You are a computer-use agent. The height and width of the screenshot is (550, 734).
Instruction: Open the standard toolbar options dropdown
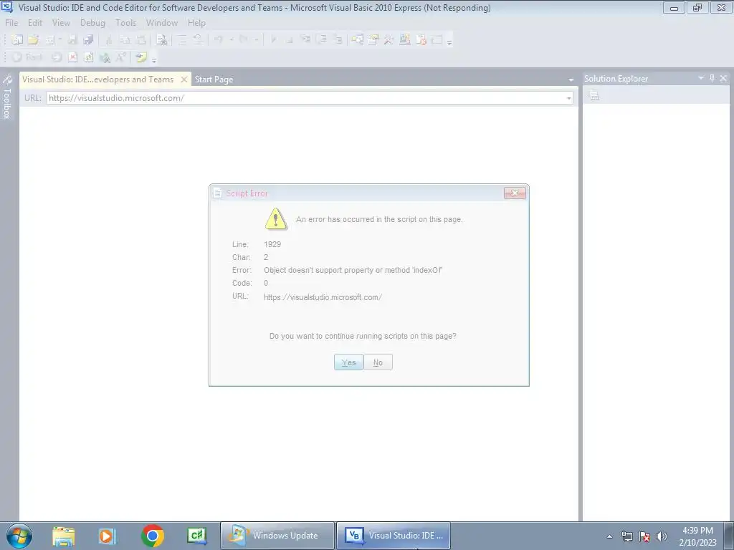(x=449, y=42)
